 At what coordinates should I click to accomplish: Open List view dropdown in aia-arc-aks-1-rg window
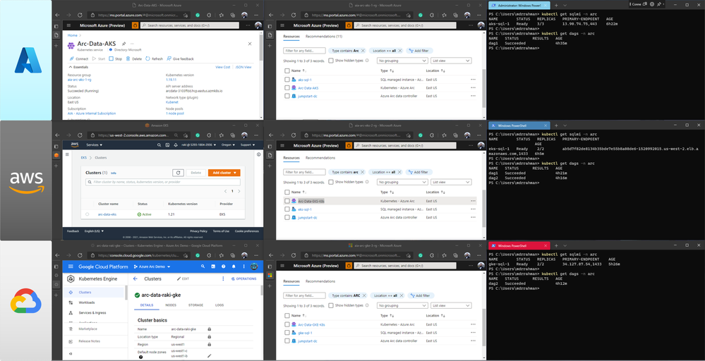[450, 61]
